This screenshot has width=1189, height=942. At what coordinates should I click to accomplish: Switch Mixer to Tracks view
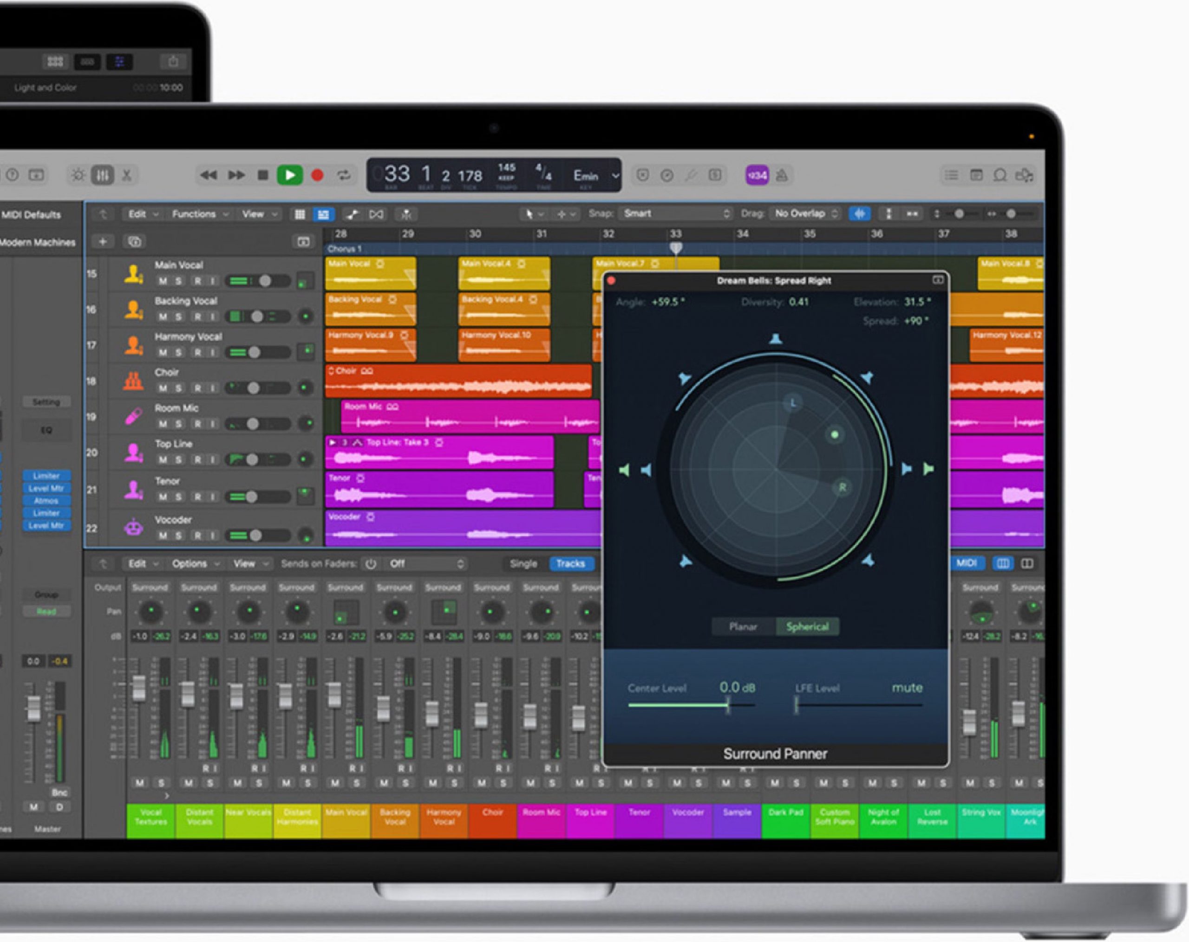[x=571, y=563]
